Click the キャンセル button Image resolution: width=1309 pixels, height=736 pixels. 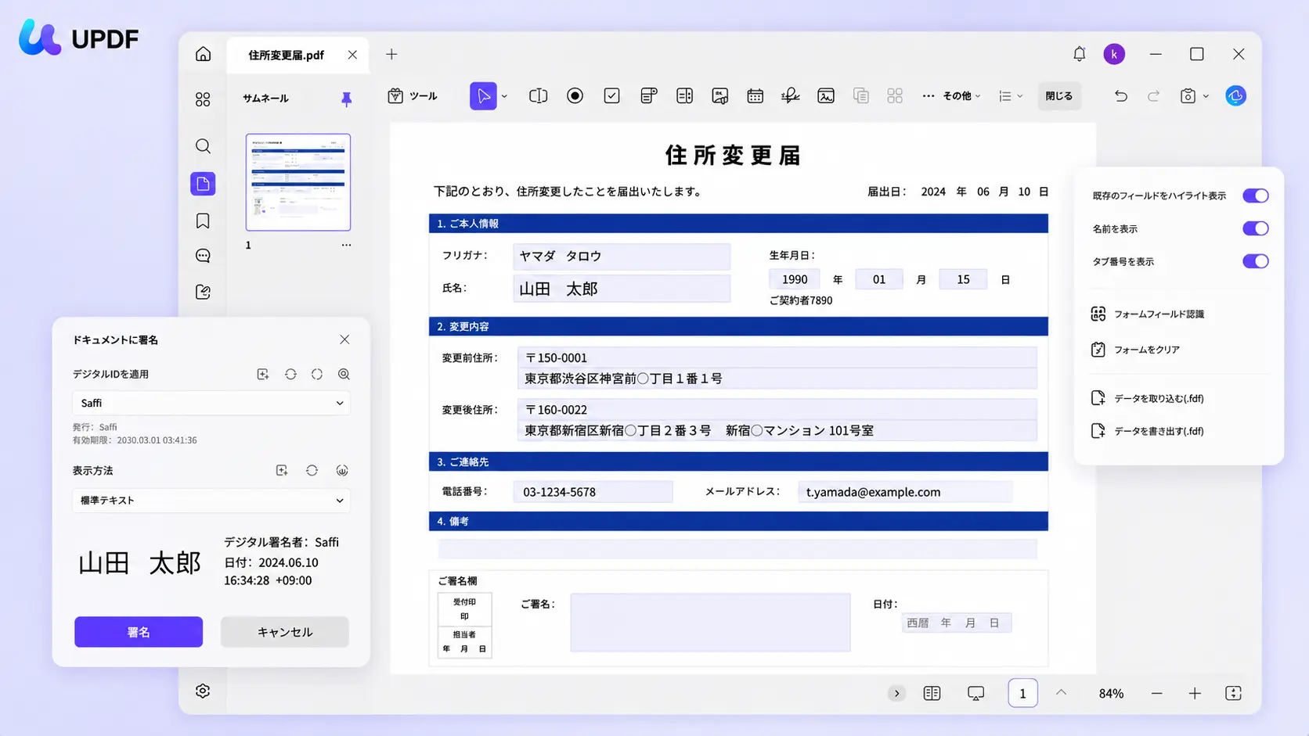pyautogui.click(x=285, y=632)
